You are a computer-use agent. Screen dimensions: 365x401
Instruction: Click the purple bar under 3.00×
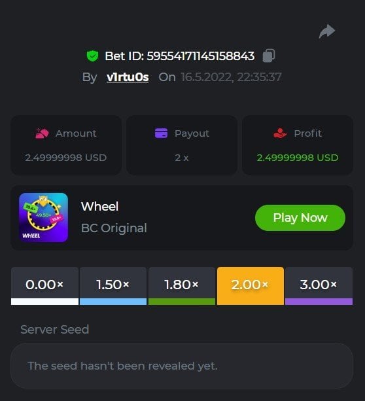click(319, 302)
